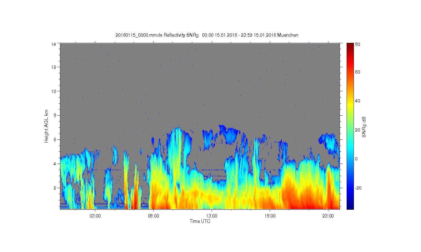Screen dimensions: 421x252
Task: Click the colorbar label 20
Action: coord(358,130)
